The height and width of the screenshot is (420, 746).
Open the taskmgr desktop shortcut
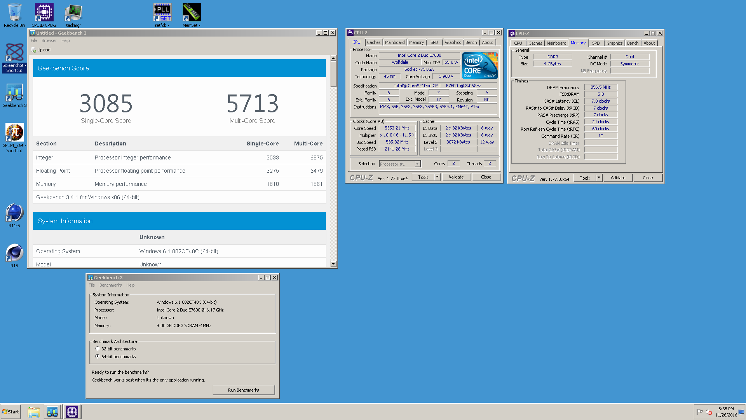73,15
